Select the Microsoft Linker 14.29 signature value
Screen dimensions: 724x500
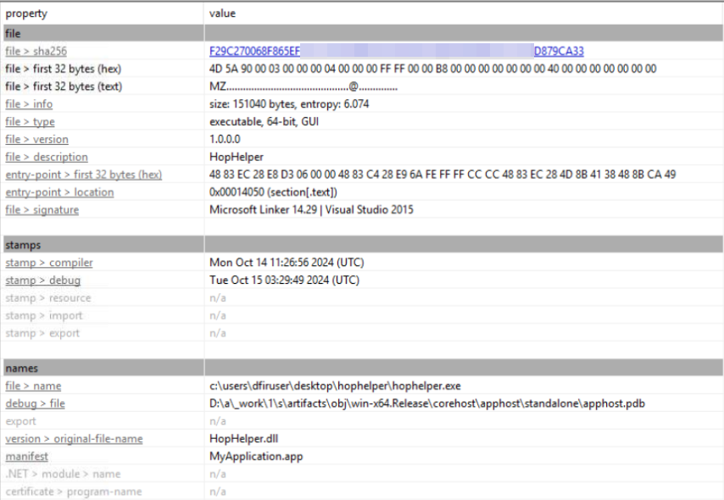point(311,210)
